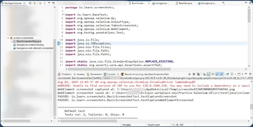Clear the Console output

coord(204,74)
